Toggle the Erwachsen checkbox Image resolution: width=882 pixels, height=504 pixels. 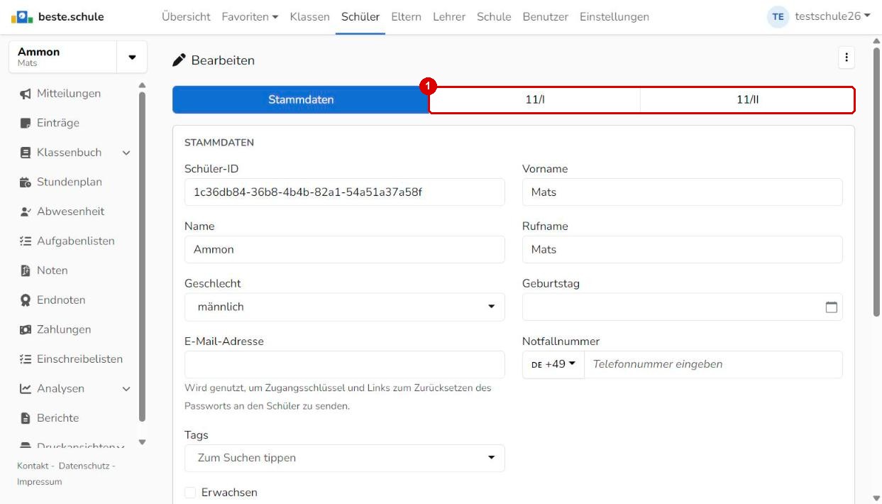coord(190,493)
